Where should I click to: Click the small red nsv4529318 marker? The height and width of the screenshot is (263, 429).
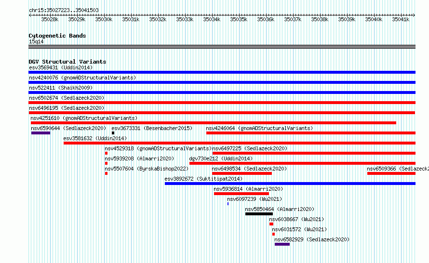106,153
